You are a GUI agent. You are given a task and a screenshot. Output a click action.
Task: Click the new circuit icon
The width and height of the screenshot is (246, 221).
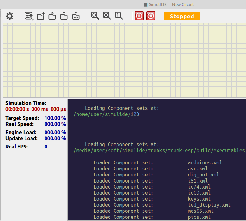41,16
